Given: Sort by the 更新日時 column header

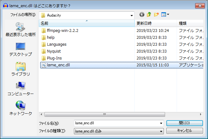Looking at the screenshot, I should tap(156, 23).
